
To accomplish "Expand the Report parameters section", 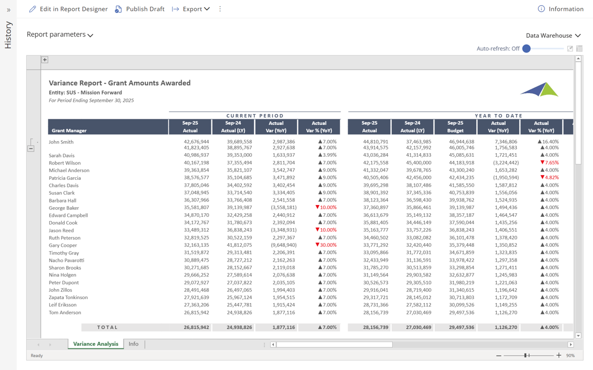I will 60,35.
